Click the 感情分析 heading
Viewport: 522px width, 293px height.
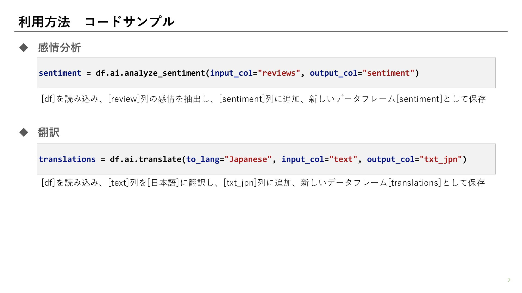60,48
